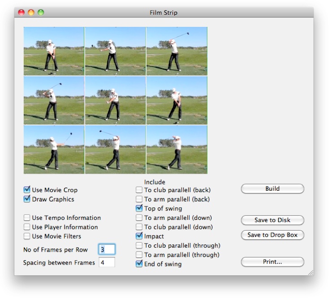The image size is (332, 300).
Task: Select the middle-left top of swing frame
Action: 54,100
